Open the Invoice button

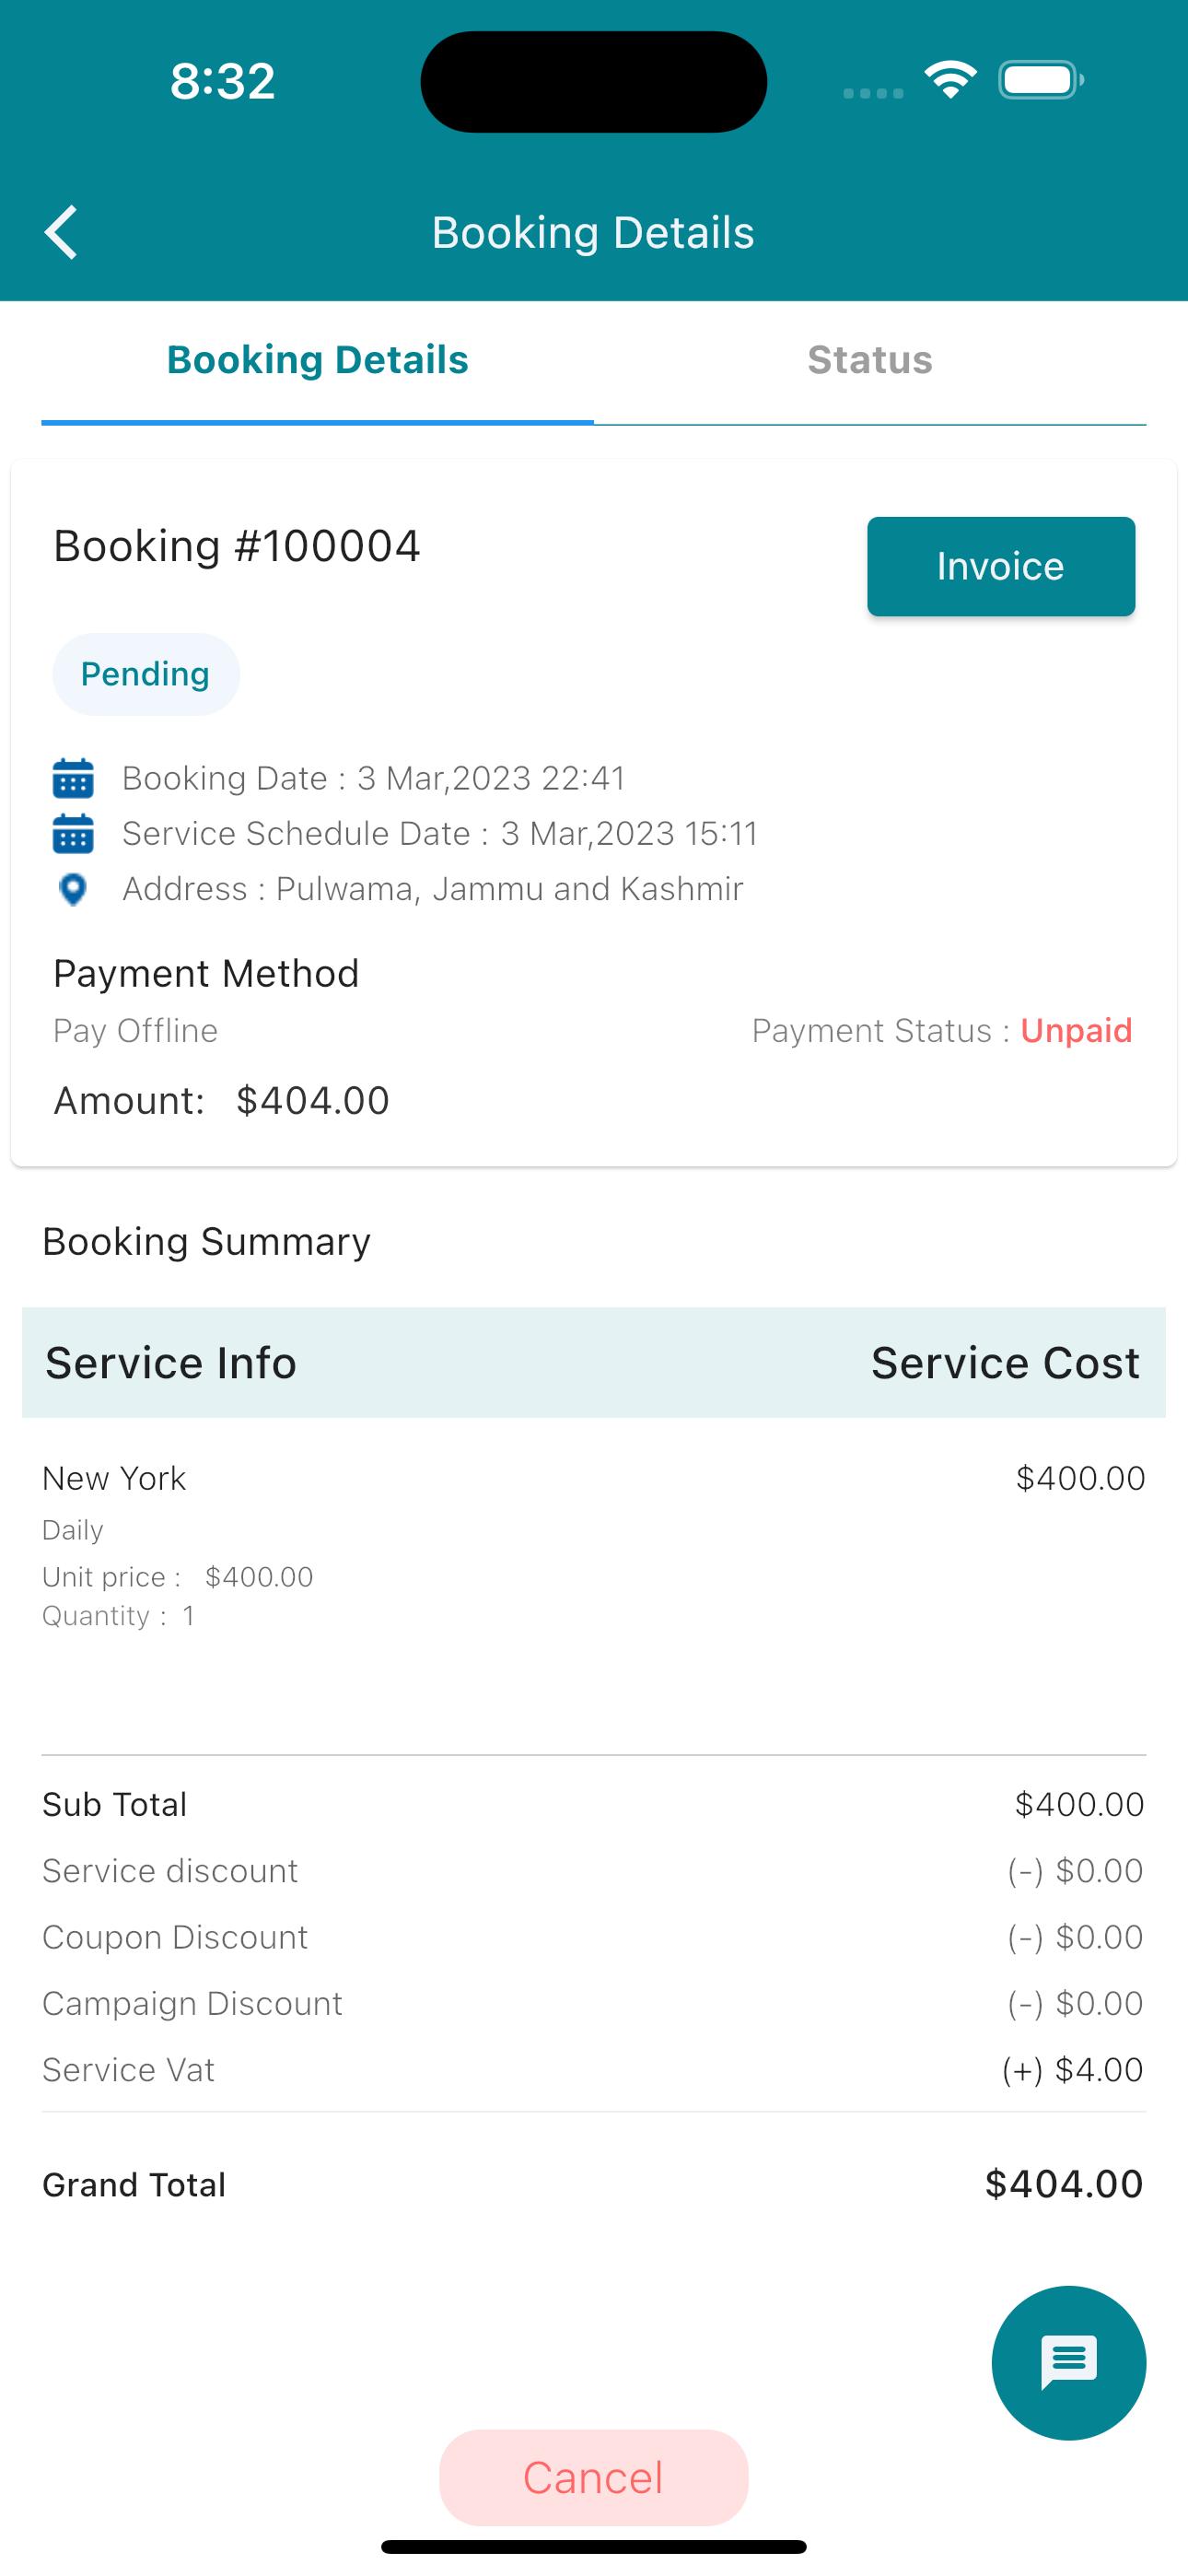1001,566
